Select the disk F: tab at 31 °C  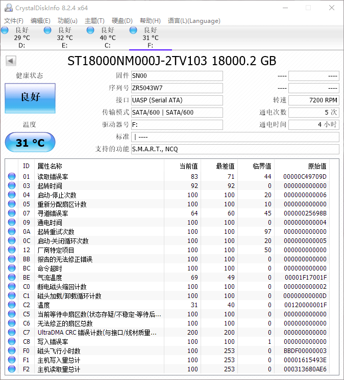[x=150, y=38]
